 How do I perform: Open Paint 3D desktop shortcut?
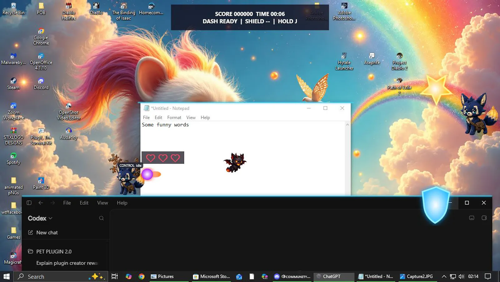point(41,184)
